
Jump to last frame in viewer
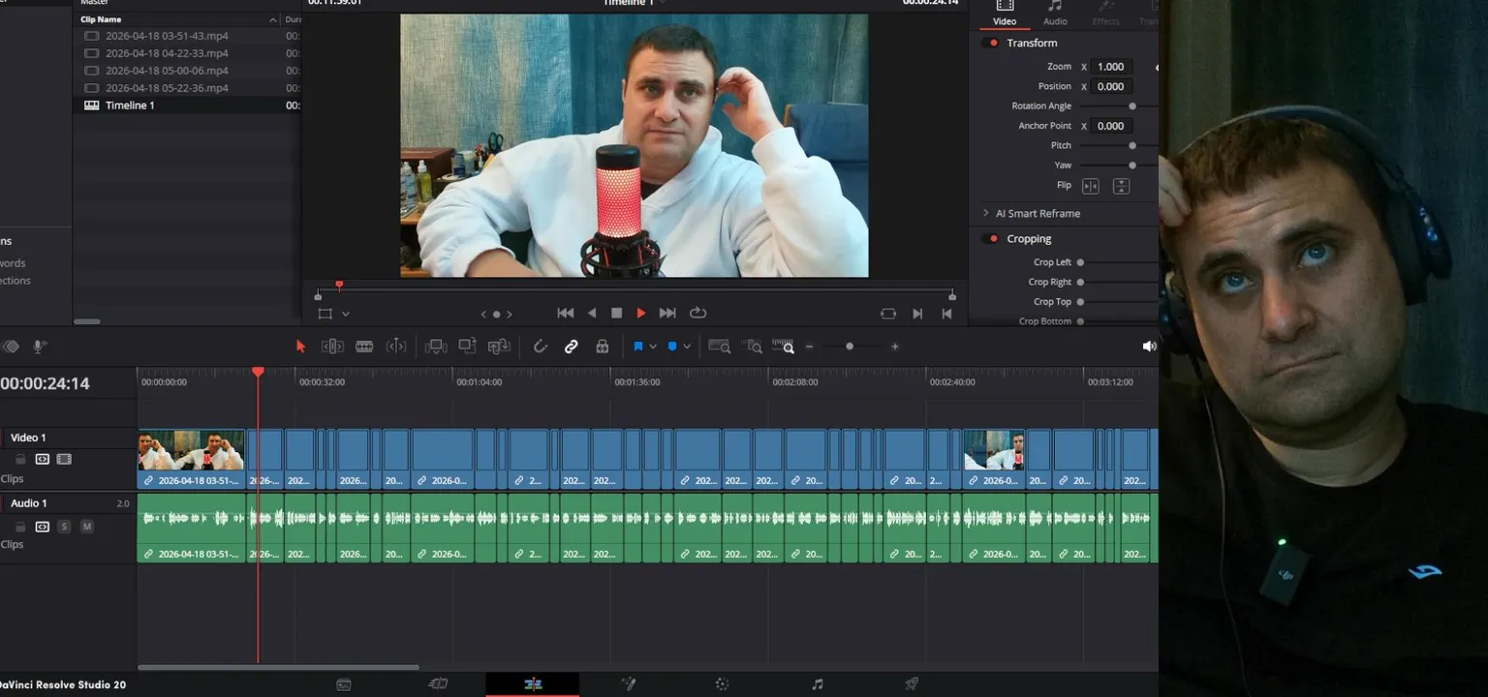667,314
